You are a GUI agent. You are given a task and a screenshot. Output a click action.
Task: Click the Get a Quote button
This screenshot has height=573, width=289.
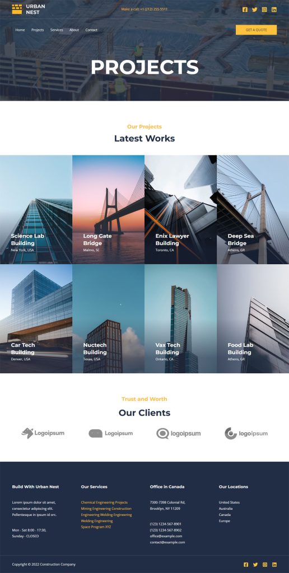256,30
